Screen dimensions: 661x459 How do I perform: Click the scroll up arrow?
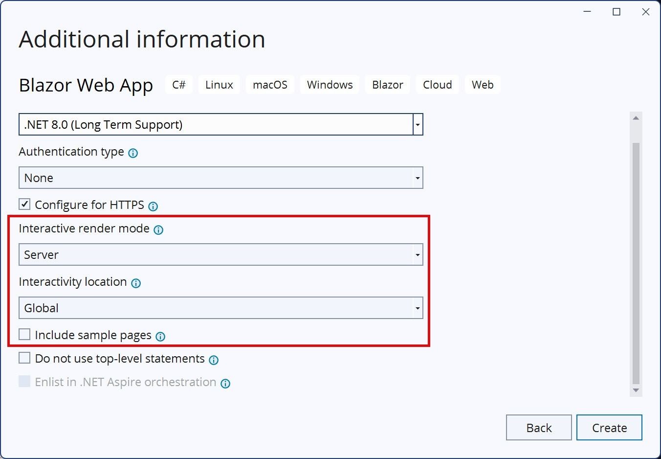click(x=636, y=118)
